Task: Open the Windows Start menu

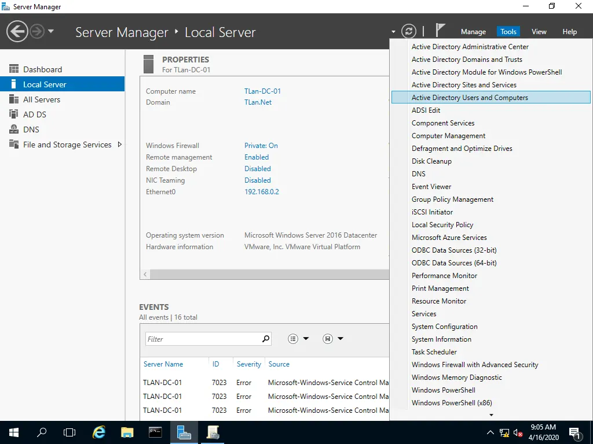Action: (14, 432)
